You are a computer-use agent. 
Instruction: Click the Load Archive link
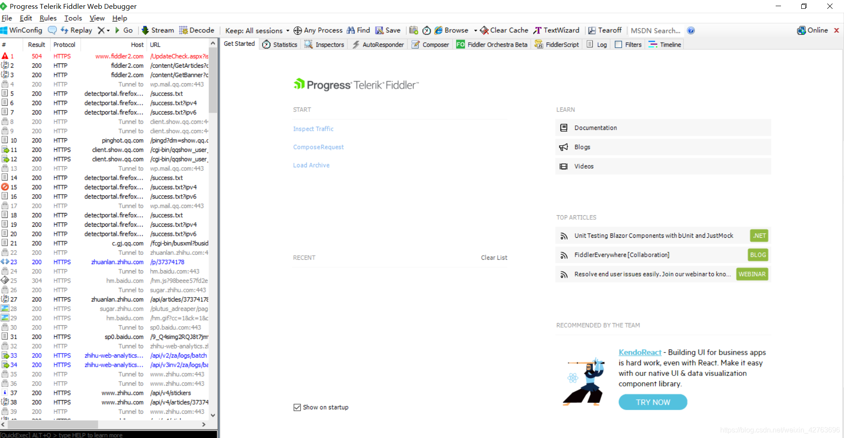coord(311,165)
